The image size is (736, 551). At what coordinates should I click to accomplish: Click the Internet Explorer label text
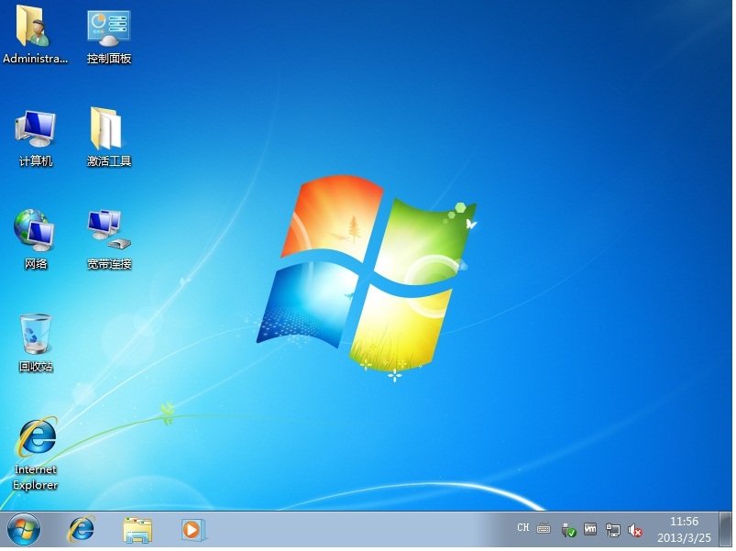(36, 478)
